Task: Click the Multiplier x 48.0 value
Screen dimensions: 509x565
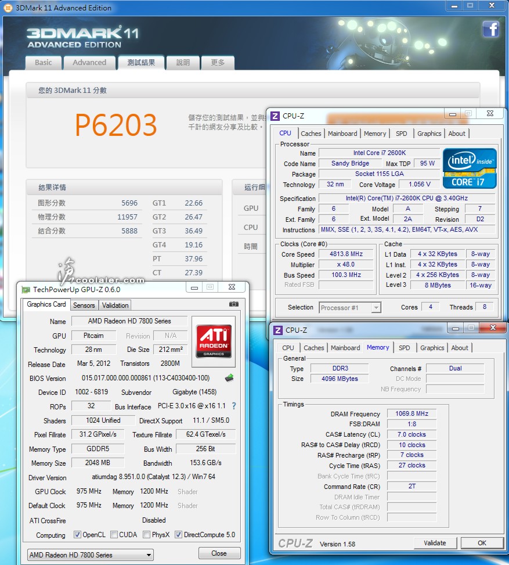Action: tap(346, 264)
